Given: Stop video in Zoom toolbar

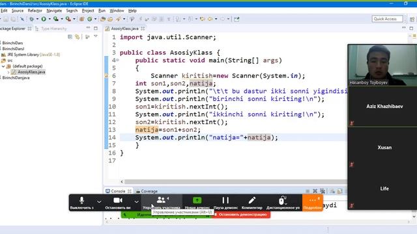Looking at the screenshot, I should (118, 203).
